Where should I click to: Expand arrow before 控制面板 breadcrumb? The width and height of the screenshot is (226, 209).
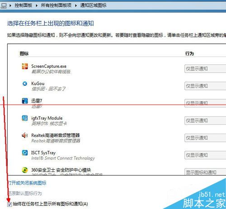[10, 6]
